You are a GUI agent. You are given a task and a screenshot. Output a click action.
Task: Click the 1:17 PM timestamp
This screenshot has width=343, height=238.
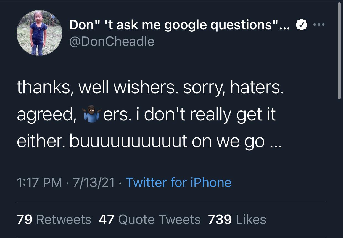[39, 183]
